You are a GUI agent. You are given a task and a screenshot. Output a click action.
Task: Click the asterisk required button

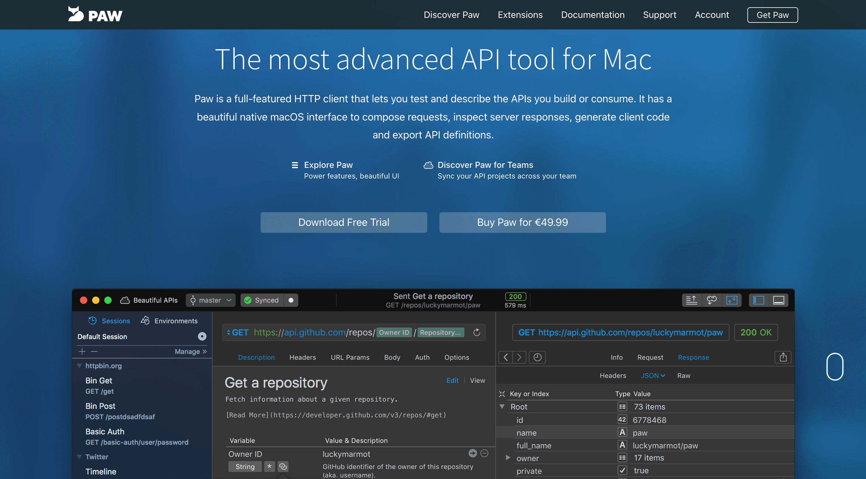click(x=269, y=467)
